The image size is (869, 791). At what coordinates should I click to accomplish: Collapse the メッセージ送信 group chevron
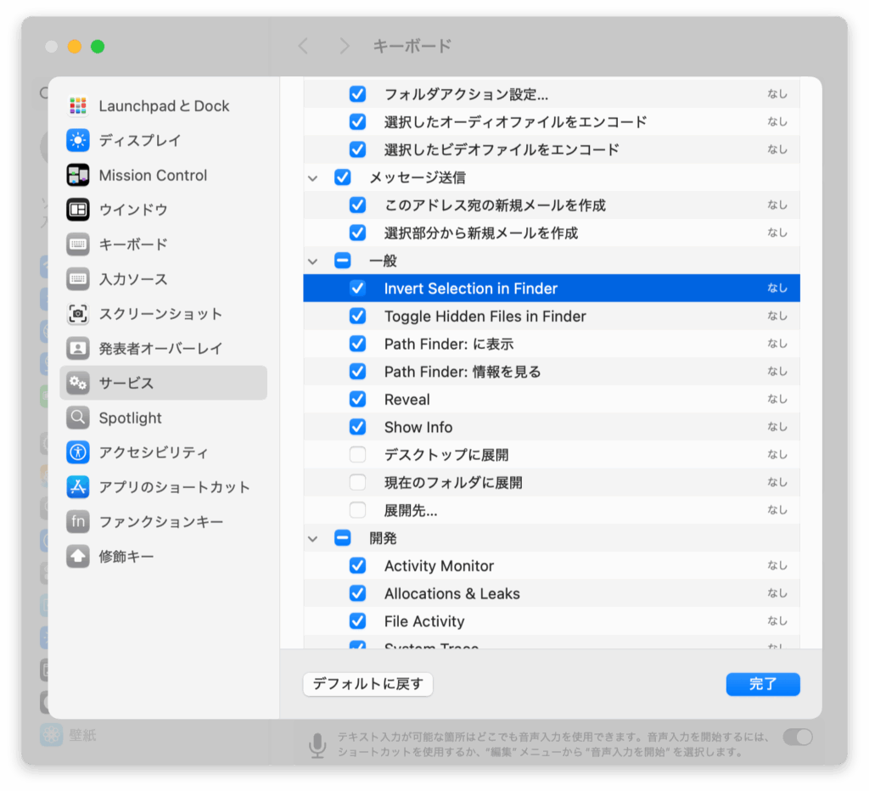313,178
